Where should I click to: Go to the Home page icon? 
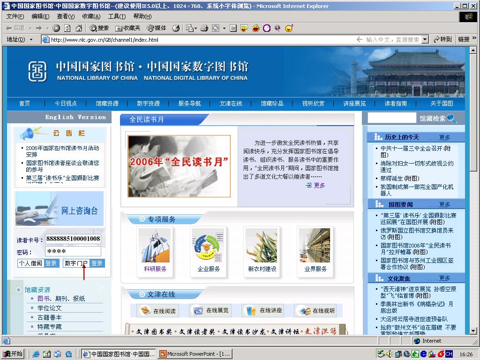click(79, 28)
